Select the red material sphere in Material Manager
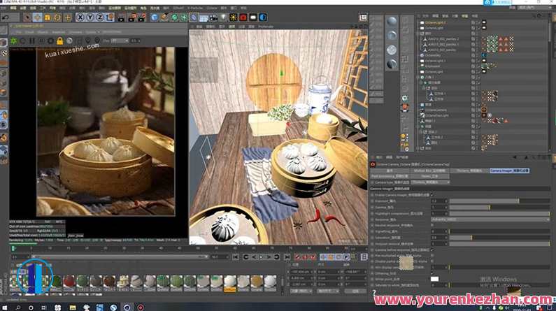 (69, 282)
